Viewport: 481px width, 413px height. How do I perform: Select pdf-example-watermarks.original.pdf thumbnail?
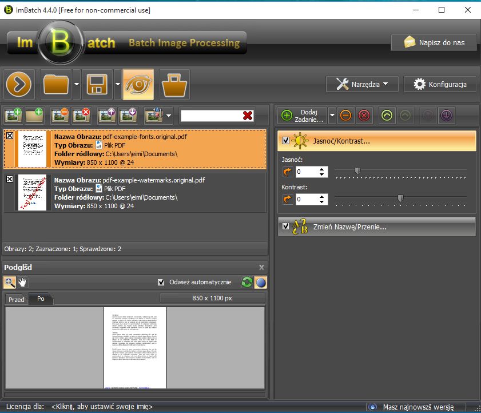[x=33, y=192]
